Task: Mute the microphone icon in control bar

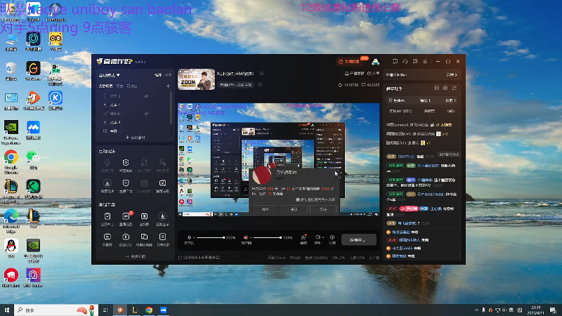Action: pyautogui.click(x=189, y=237)
